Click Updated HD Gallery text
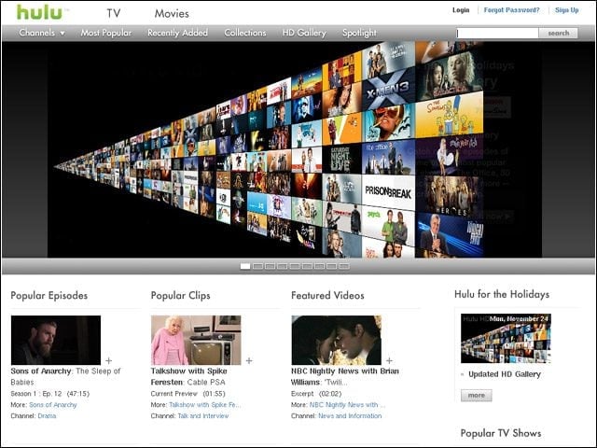597x448 pixels. (x=505, y=374)
